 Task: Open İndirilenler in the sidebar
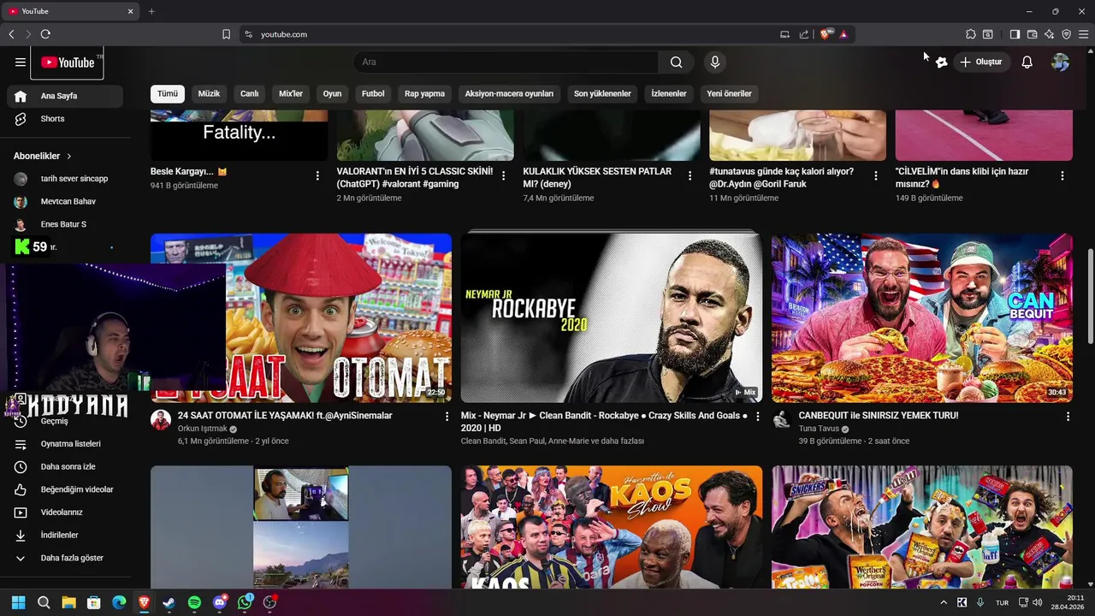click(65, 535)
